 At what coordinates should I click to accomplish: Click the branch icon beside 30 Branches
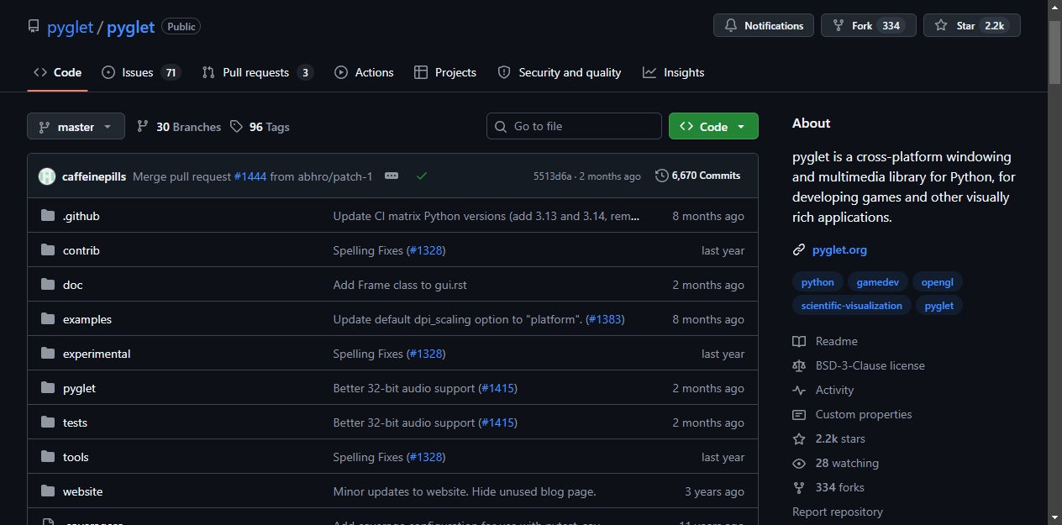(143, 126)
